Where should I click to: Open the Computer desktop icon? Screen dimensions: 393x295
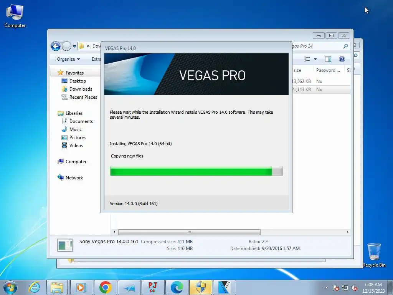tap(15, 16)
